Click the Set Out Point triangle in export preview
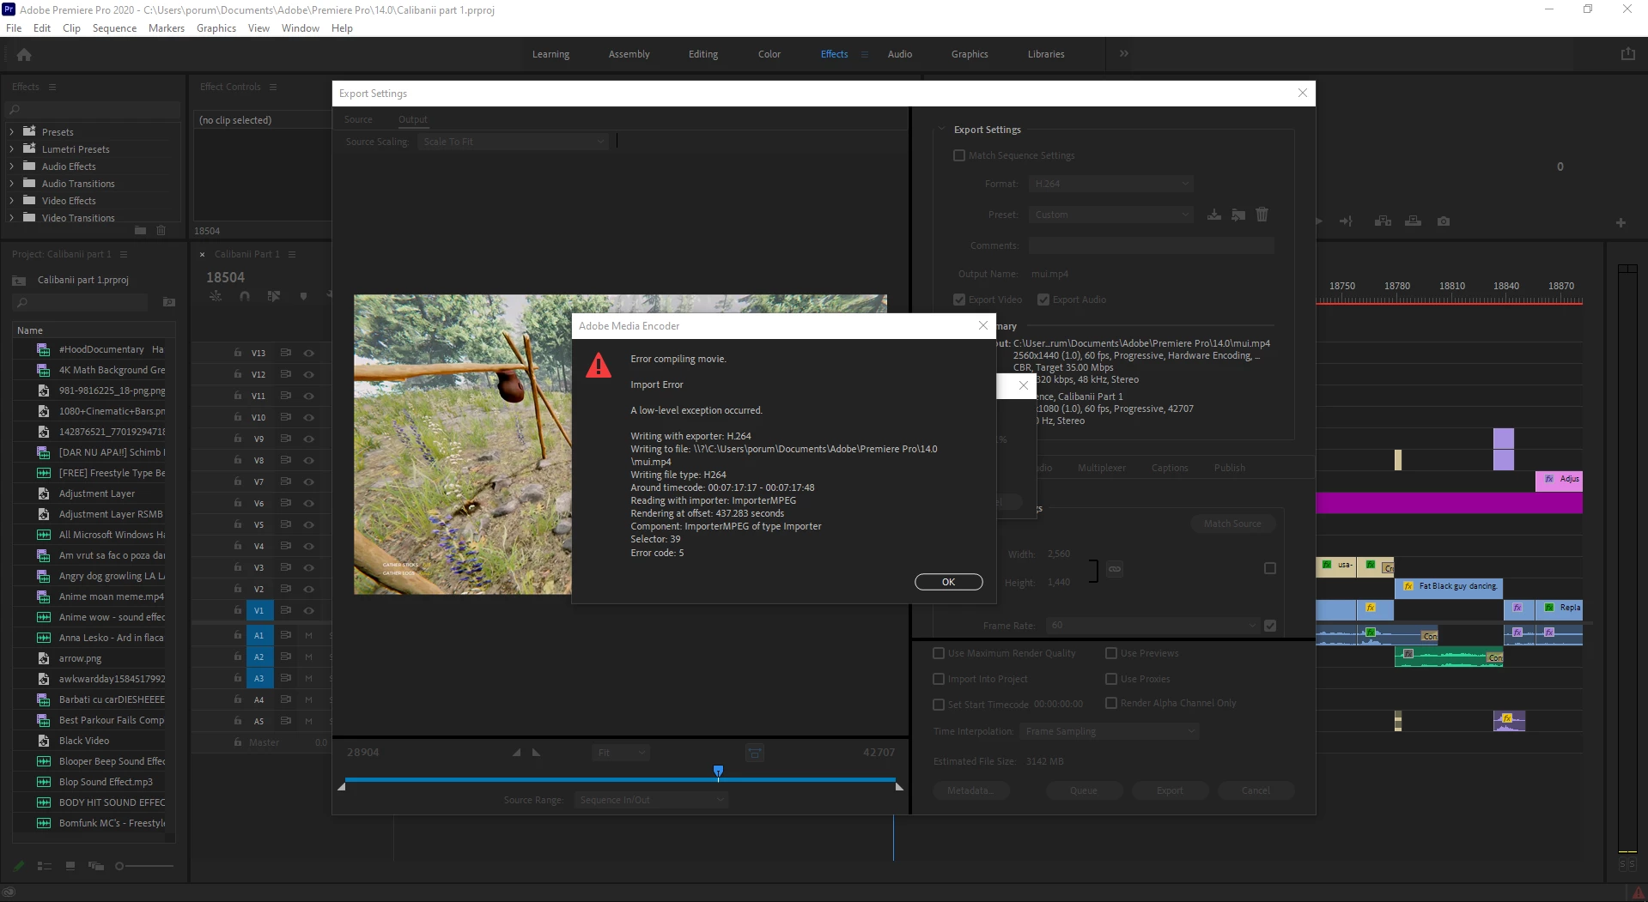Screen dimensions: 1648x902 coord(537,753)
